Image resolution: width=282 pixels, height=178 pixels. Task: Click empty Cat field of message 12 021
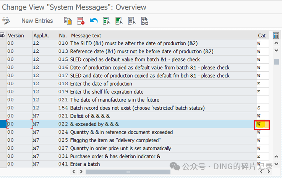pyautogui.click(x=263, y=100)
